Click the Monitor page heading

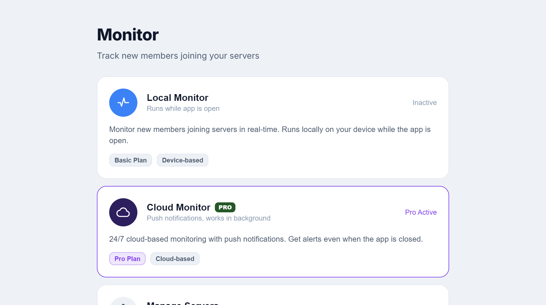[128, 35]
